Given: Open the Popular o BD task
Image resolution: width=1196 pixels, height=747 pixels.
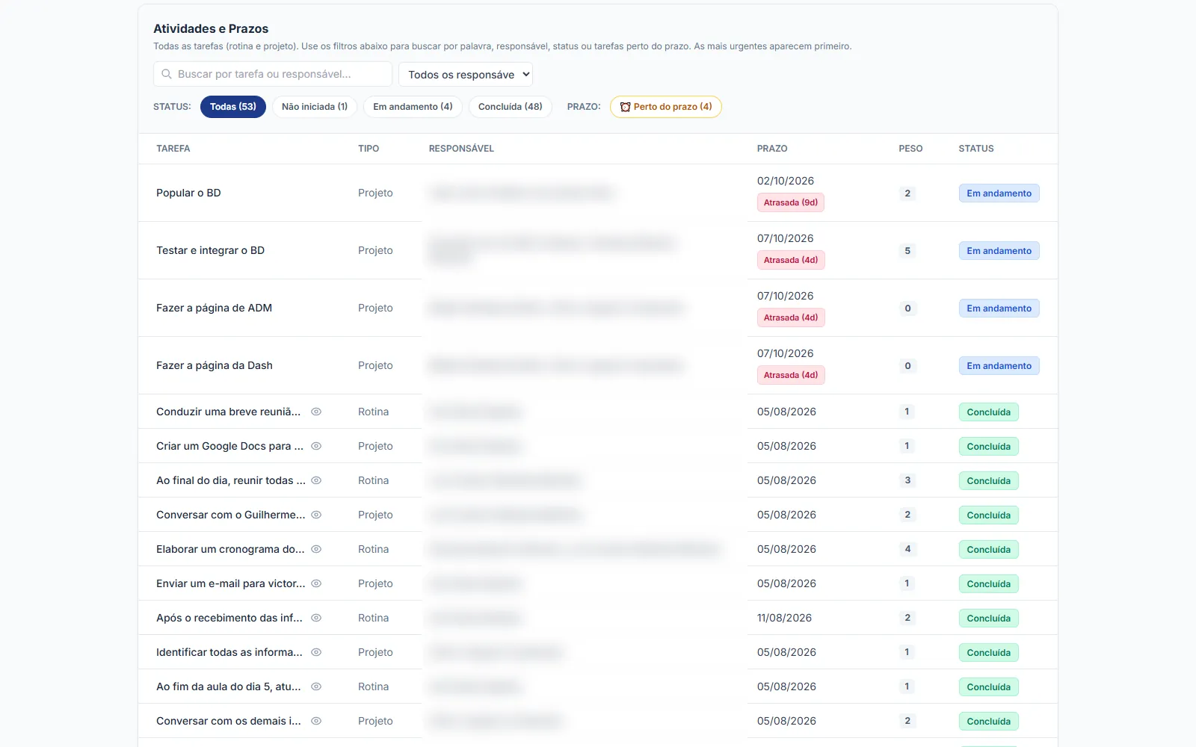Looking at the screenshot, I should 188,193.
